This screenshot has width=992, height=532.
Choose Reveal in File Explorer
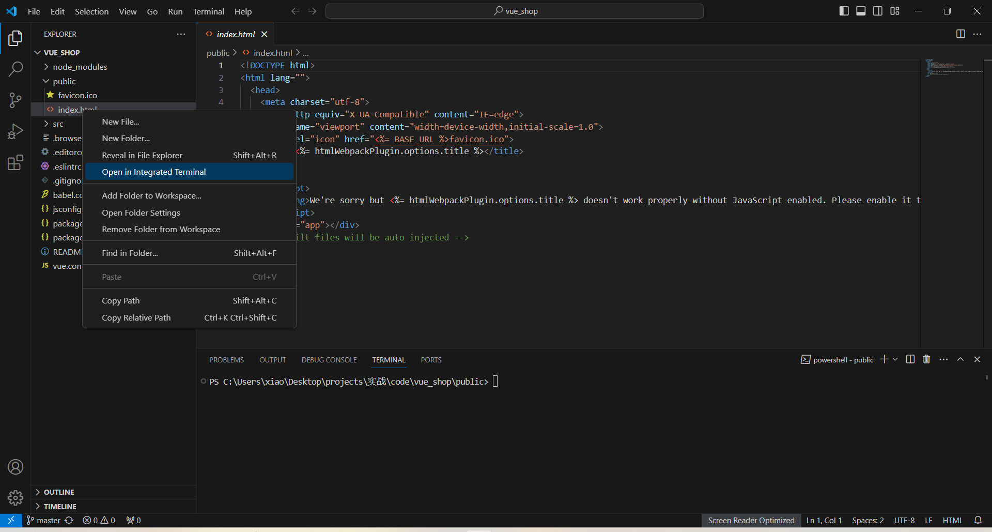(x=189, y=155)
